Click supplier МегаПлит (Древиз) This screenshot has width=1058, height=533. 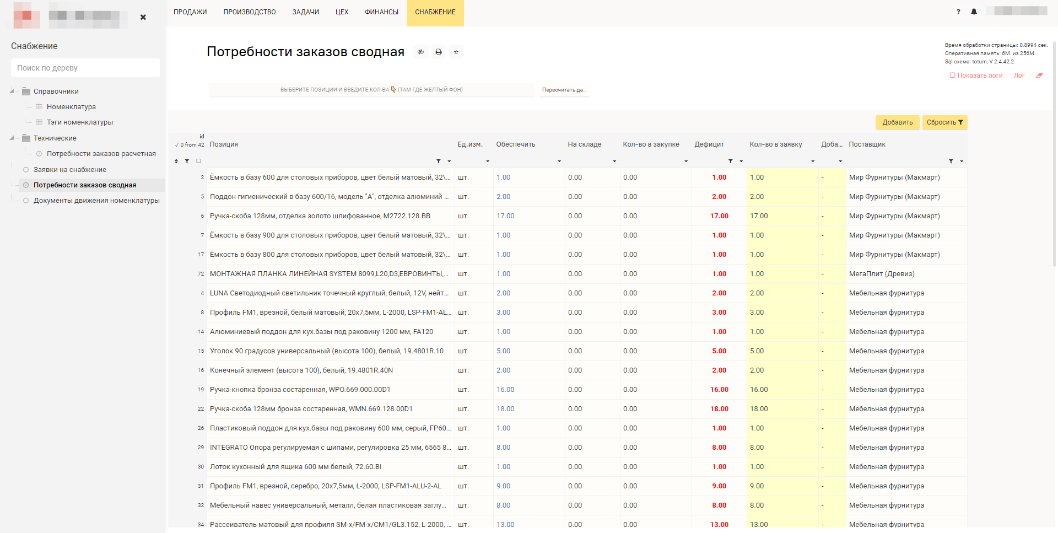click(882, 274)
